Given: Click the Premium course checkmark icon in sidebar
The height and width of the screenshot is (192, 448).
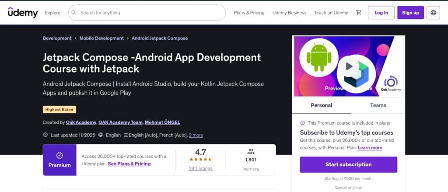Looking at the screenshot, I should tap(303, 123).
